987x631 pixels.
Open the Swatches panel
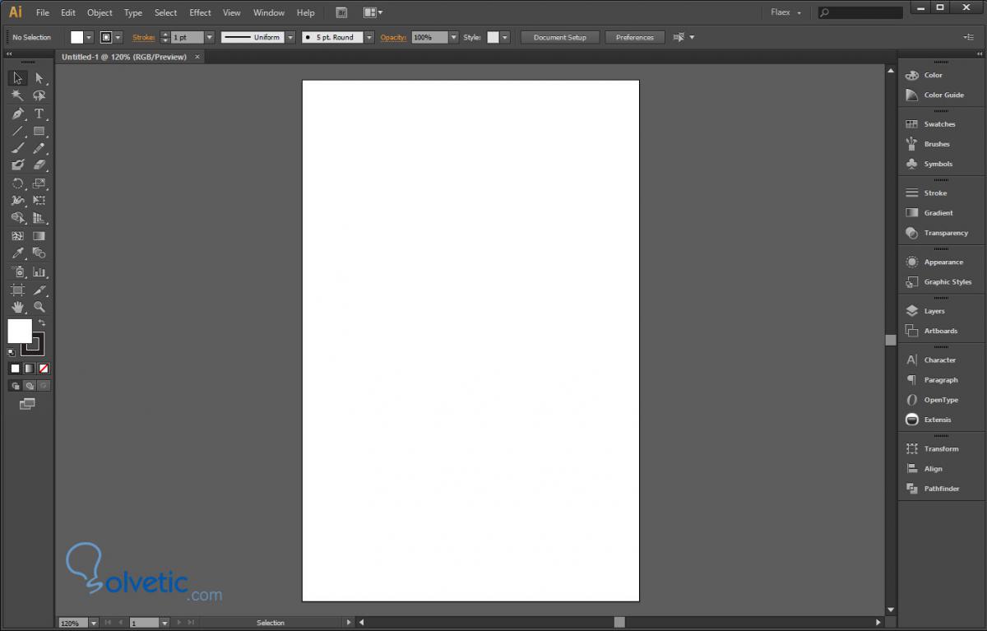click(x=939, y=124)
